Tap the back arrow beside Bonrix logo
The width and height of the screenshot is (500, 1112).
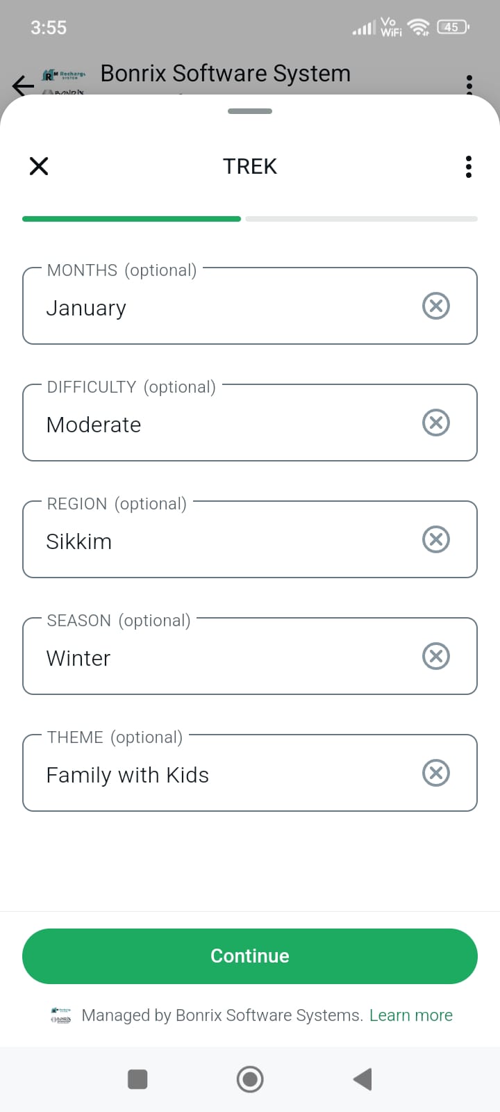coord(23,85)
